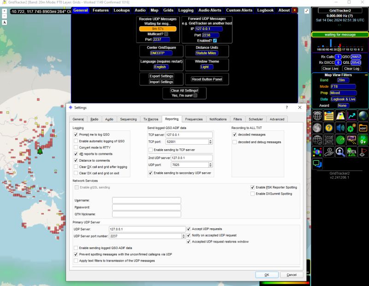Toggle the full moon icon

317,128
